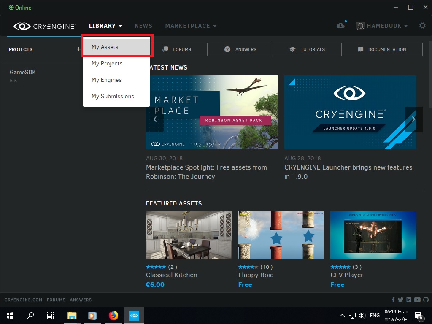
Task: Open Flappy Boid asset thumbnail
Action: (x=281, y=235)
